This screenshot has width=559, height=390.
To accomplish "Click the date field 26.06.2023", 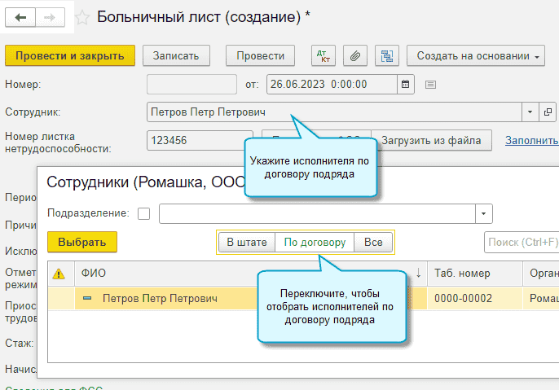I will (x=332, y=85).
